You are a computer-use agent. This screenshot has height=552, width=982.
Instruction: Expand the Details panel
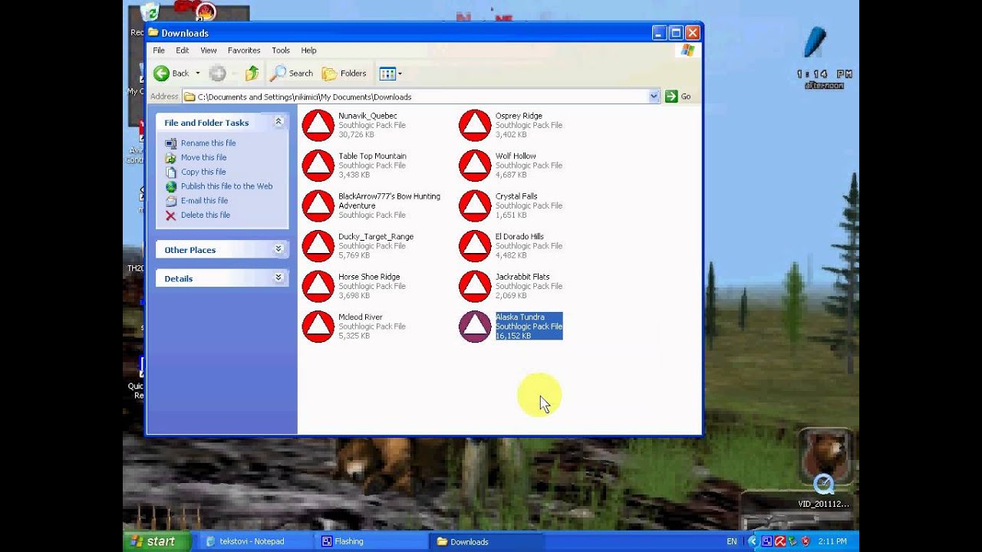(x=278, y=278)
